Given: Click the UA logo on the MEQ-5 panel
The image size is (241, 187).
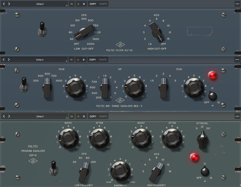Looking at the screenshot, I should [x=120, y=100].
